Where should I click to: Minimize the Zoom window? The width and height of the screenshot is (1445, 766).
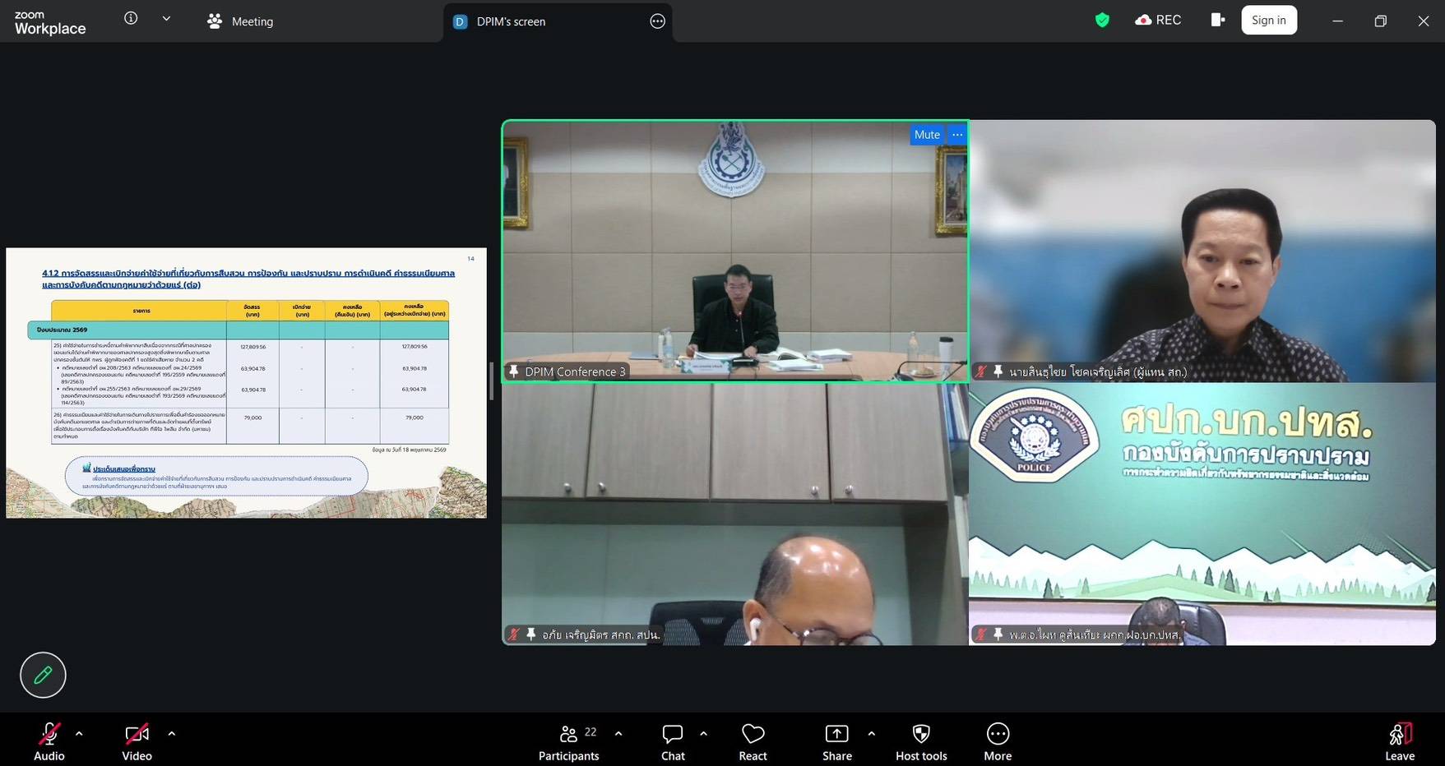pyautogui.click(x=1337, y=21)
